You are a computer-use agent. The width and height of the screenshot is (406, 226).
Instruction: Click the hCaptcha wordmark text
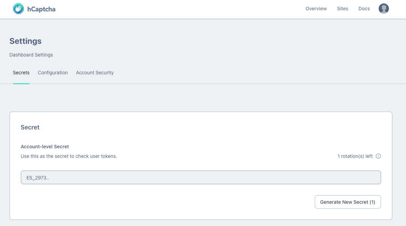pos(41,9)
